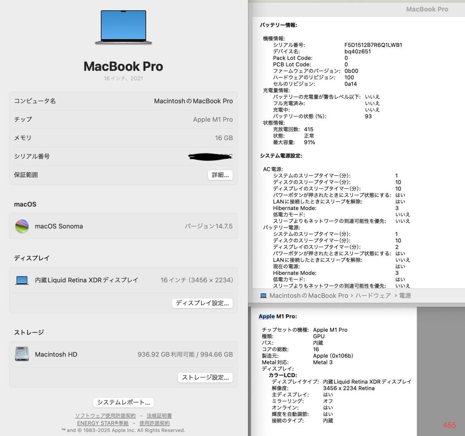Viewport: 465px width, 436px height.
Task: Click chip value Apple M1 Pro
Action: click(213, 120)
